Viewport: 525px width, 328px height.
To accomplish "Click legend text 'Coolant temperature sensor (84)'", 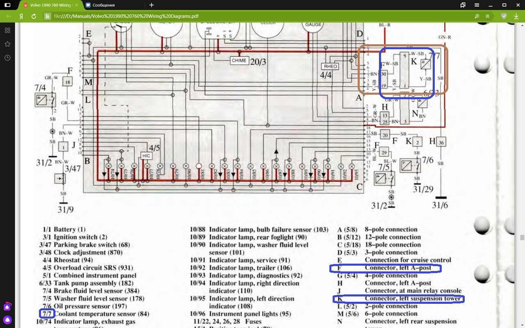I will 101,314.
